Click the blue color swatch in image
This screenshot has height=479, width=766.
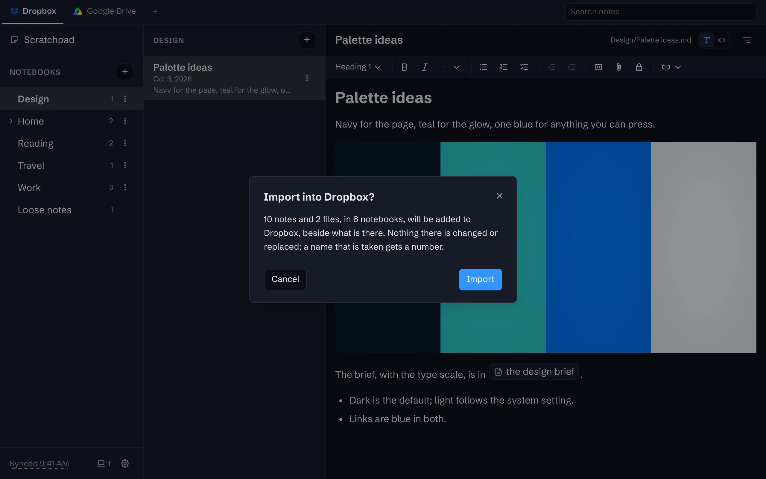[x=598, y=247]
